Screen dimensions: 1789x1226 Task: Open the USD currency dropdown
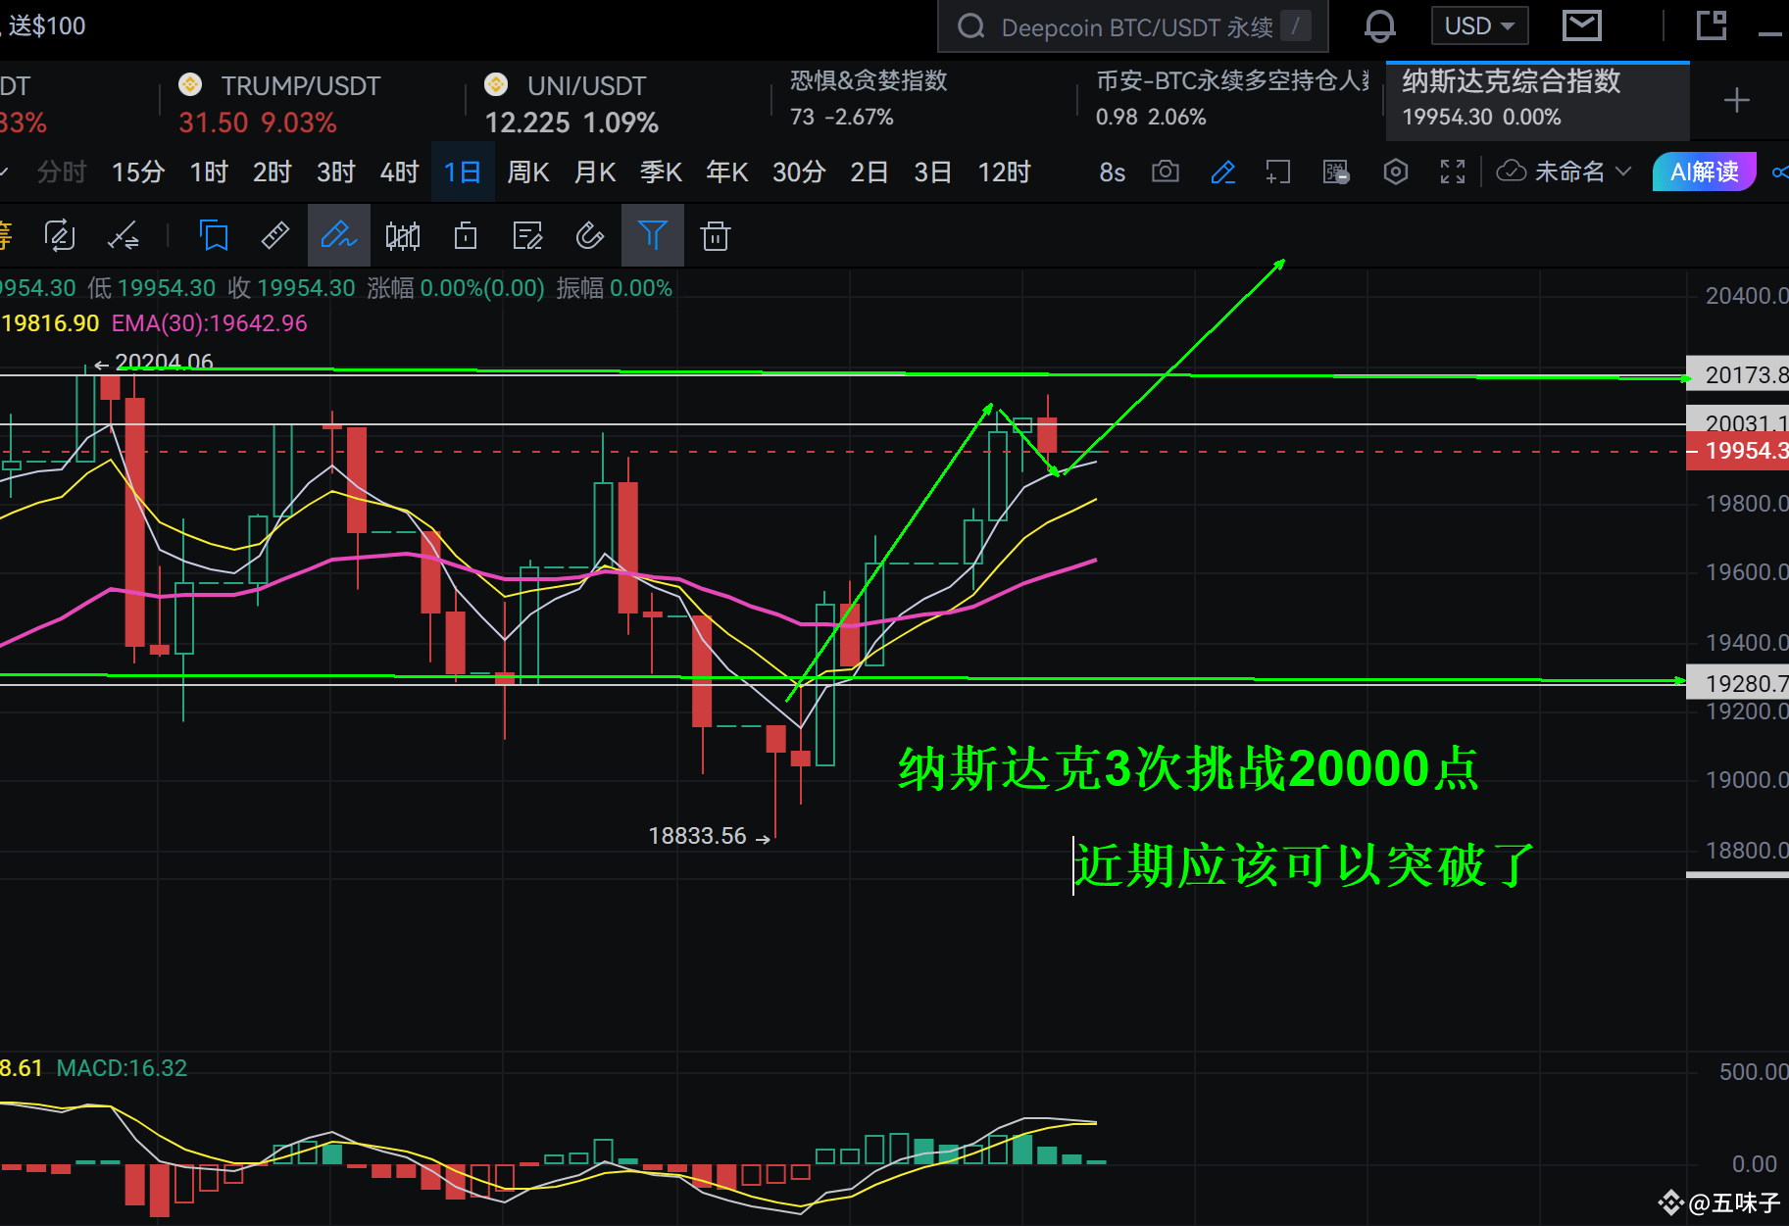point(1479,26)
